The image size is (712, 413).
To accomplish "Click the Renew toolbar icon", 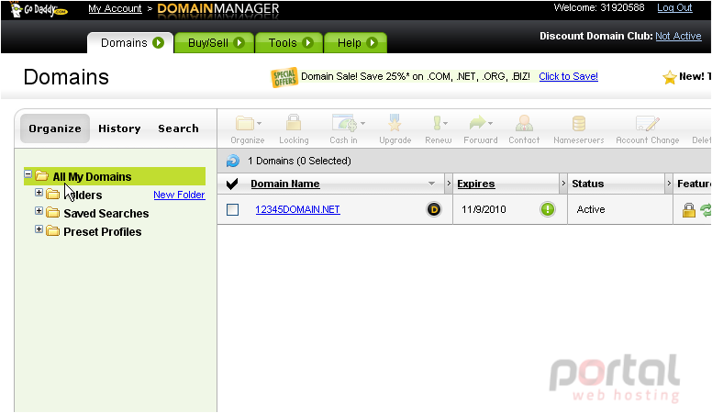I will (x=437, y=123).
